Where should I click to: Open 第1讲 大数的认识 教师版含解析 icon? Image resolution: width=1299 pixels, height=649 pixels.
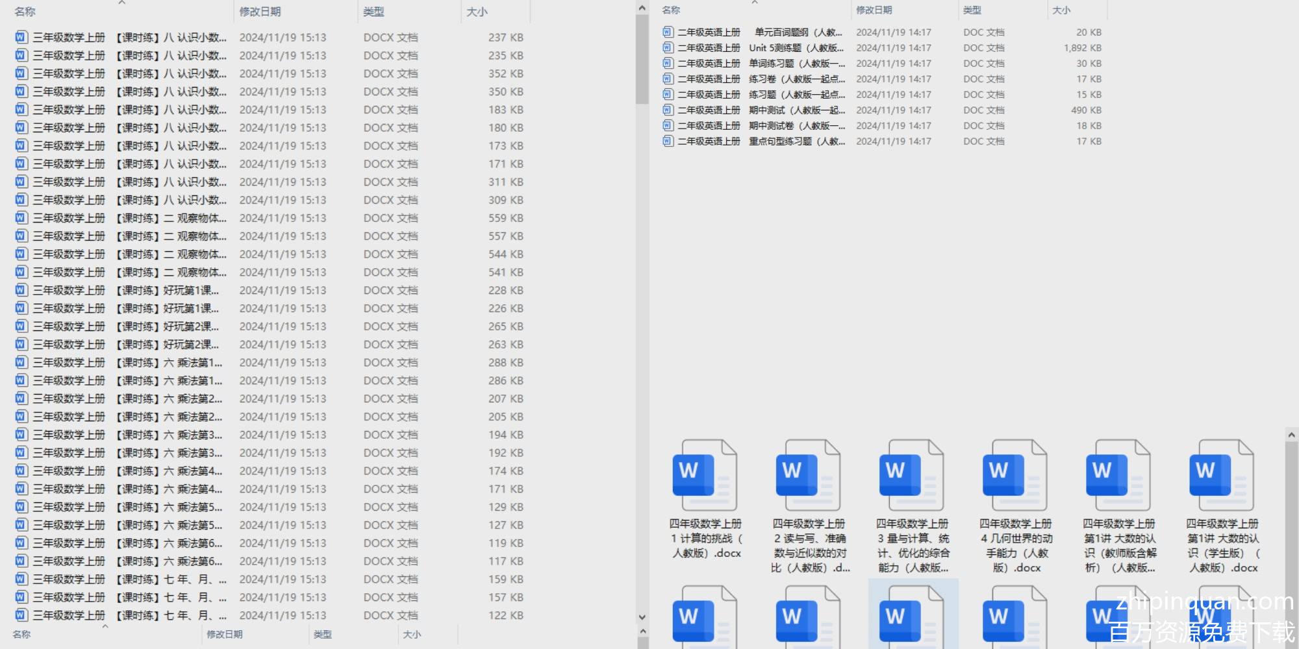(1118, 475)
